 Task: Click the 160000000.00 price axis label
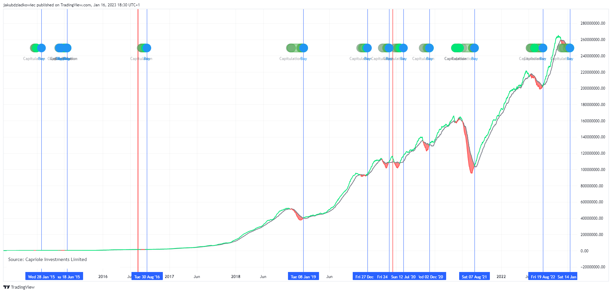click(593, 121)
